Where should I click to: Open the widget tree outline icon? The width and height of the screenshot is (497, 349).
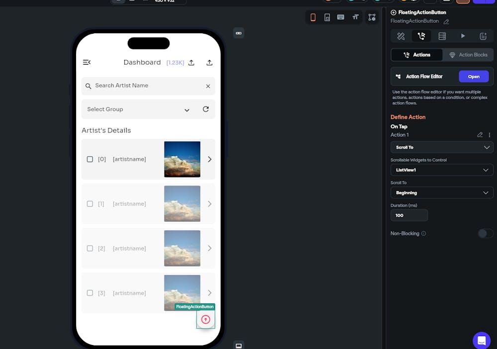(372, 17)
